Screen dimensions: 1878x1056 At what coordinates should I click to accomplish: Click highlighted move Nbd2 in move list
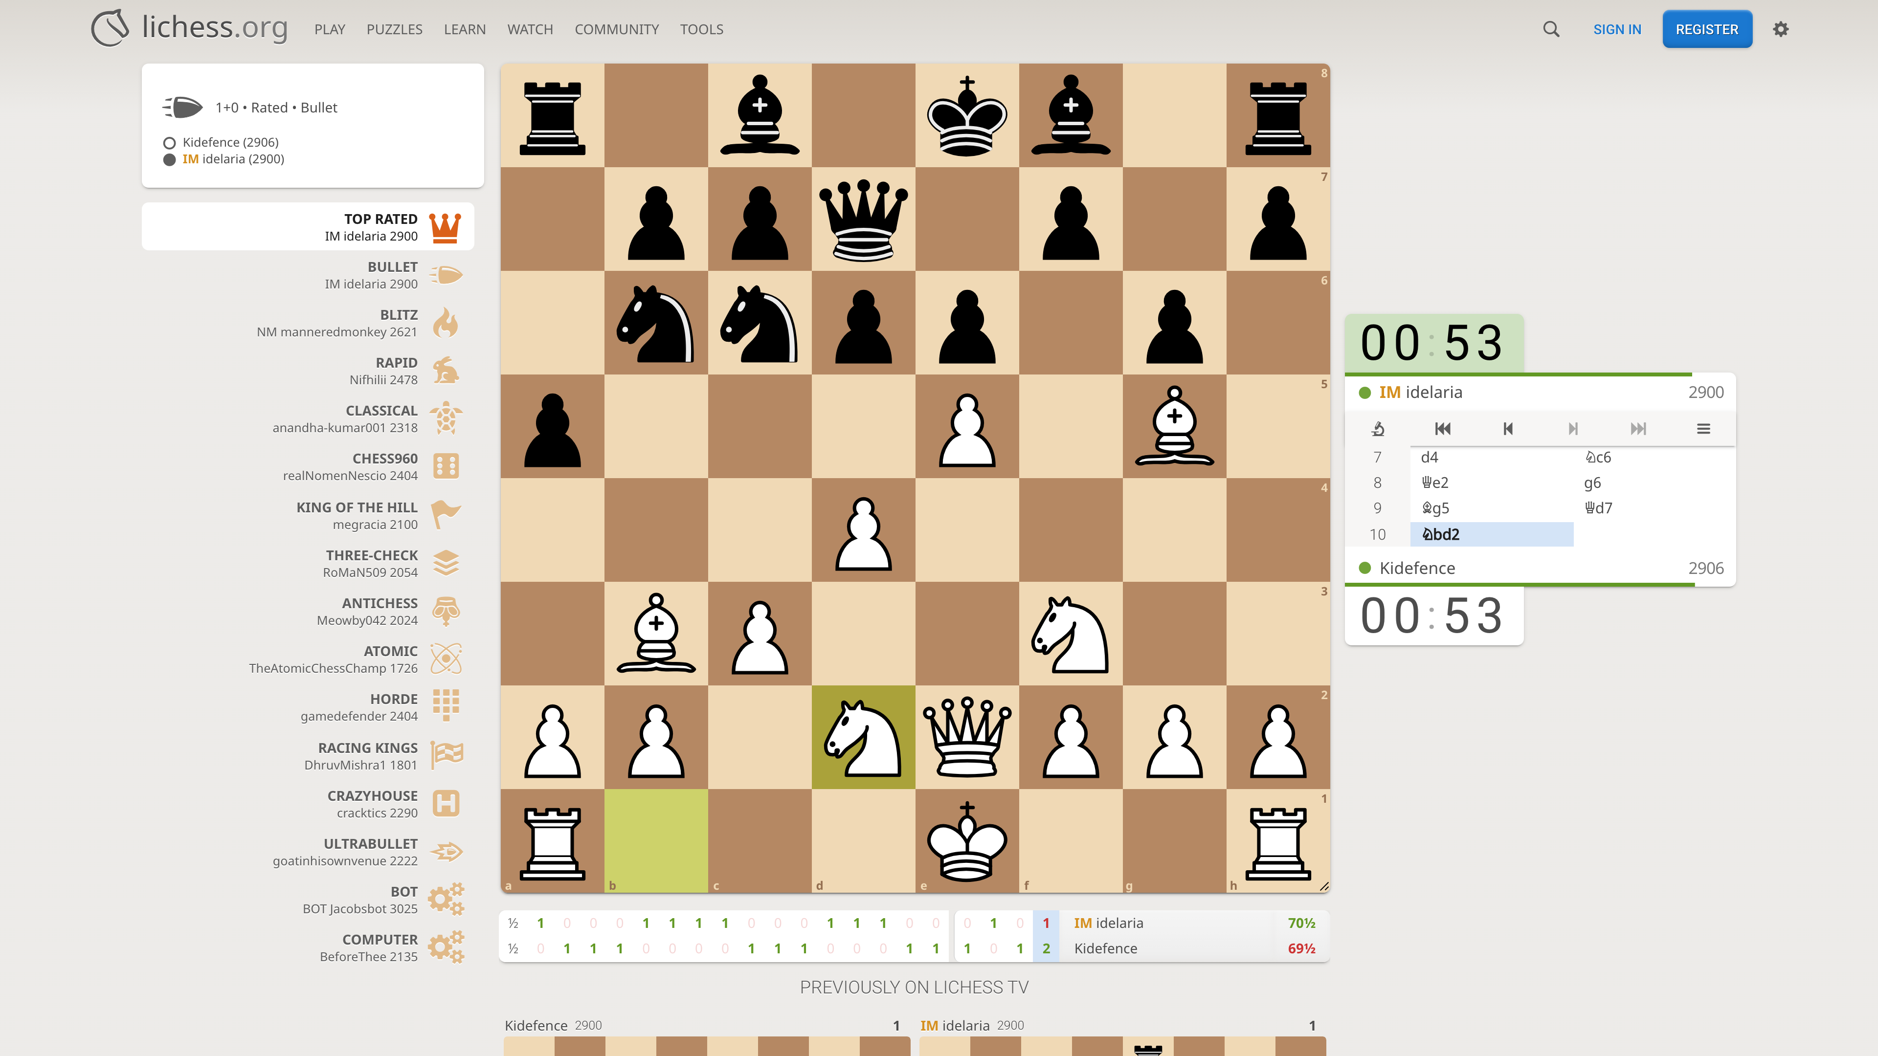pyautogui.click(x=1492, y=534)
